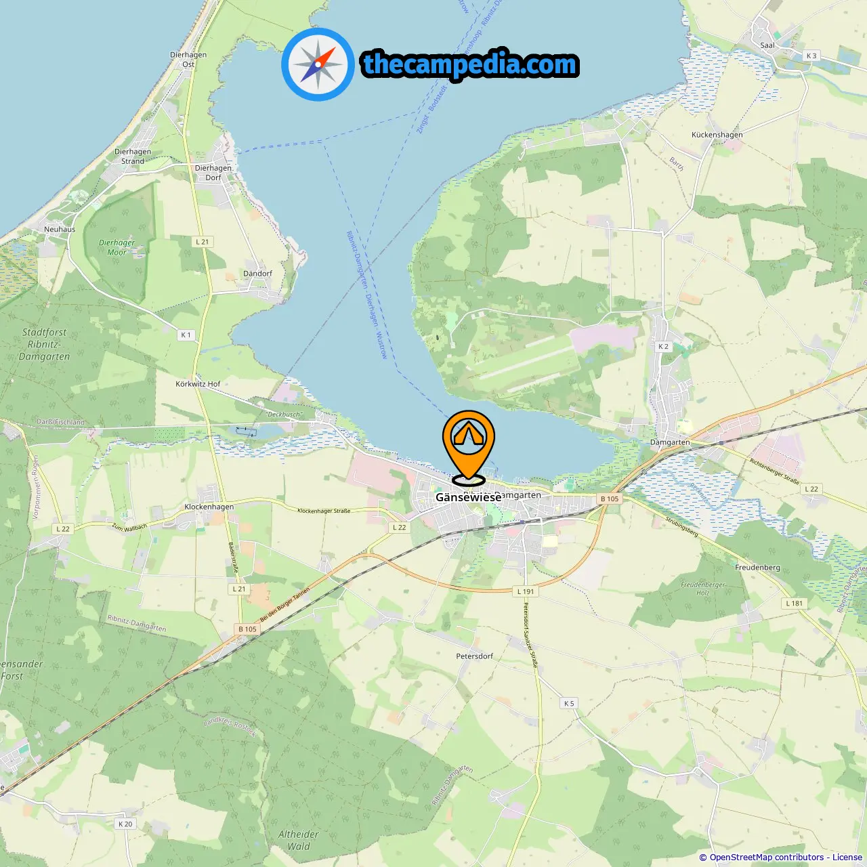This screenshot has height=867, width=867.
Task: Click the Freudenberg place label
Action: 757,567
